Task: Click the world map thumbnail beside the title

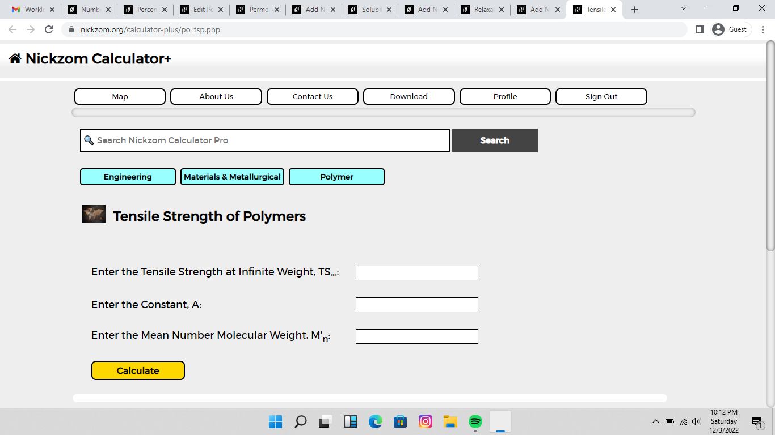Action: point(94,214)
